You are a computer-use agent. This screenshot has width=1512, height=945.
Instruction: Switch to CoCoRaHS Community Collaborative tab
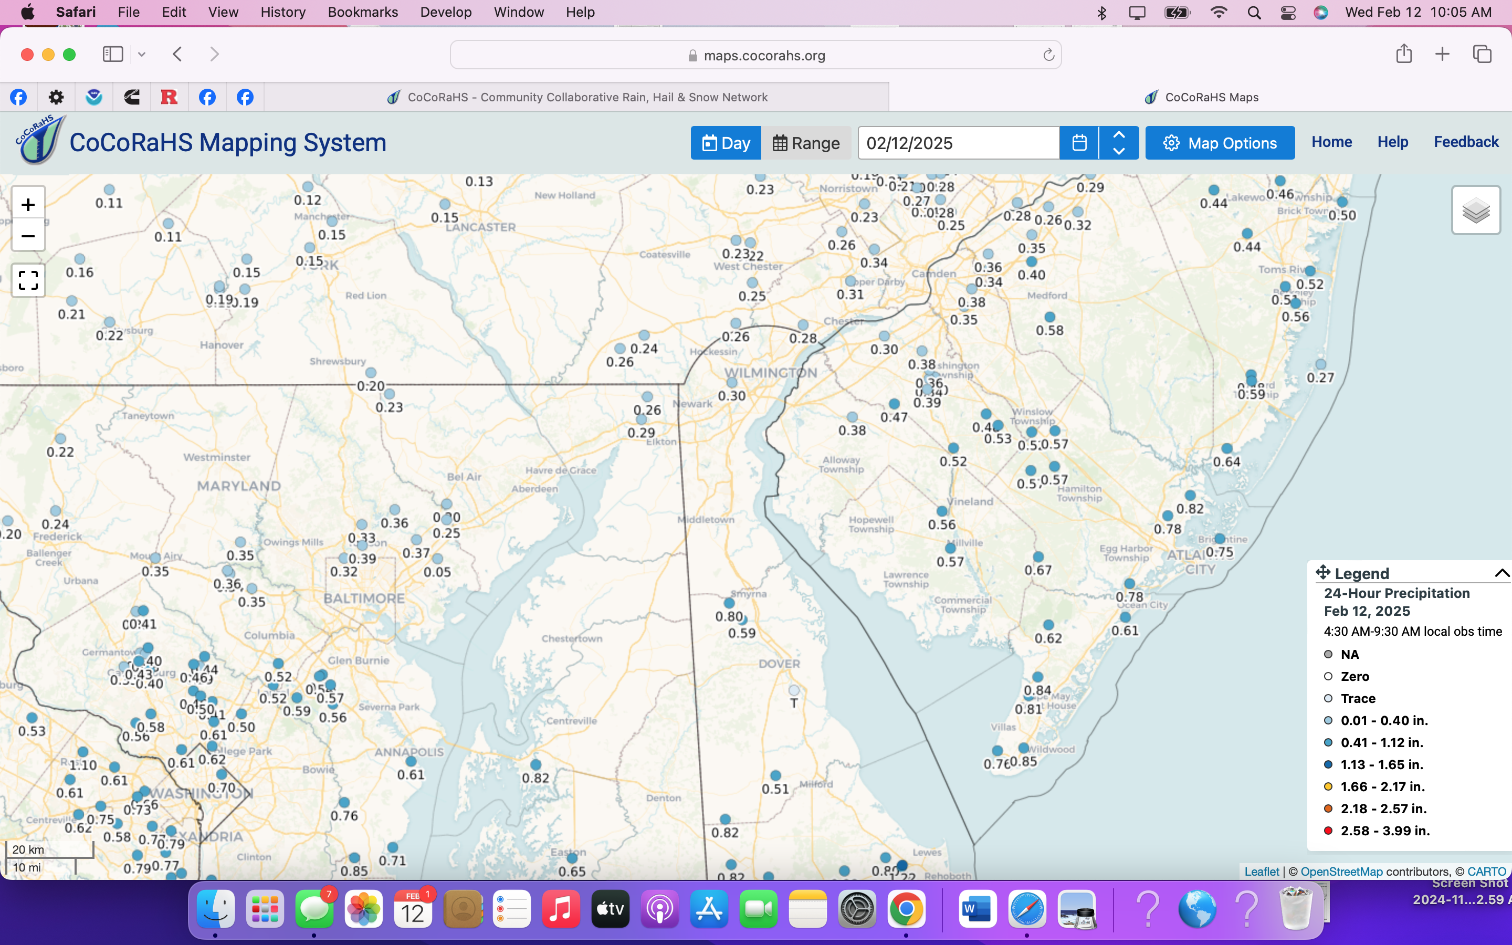pos(576,97)
